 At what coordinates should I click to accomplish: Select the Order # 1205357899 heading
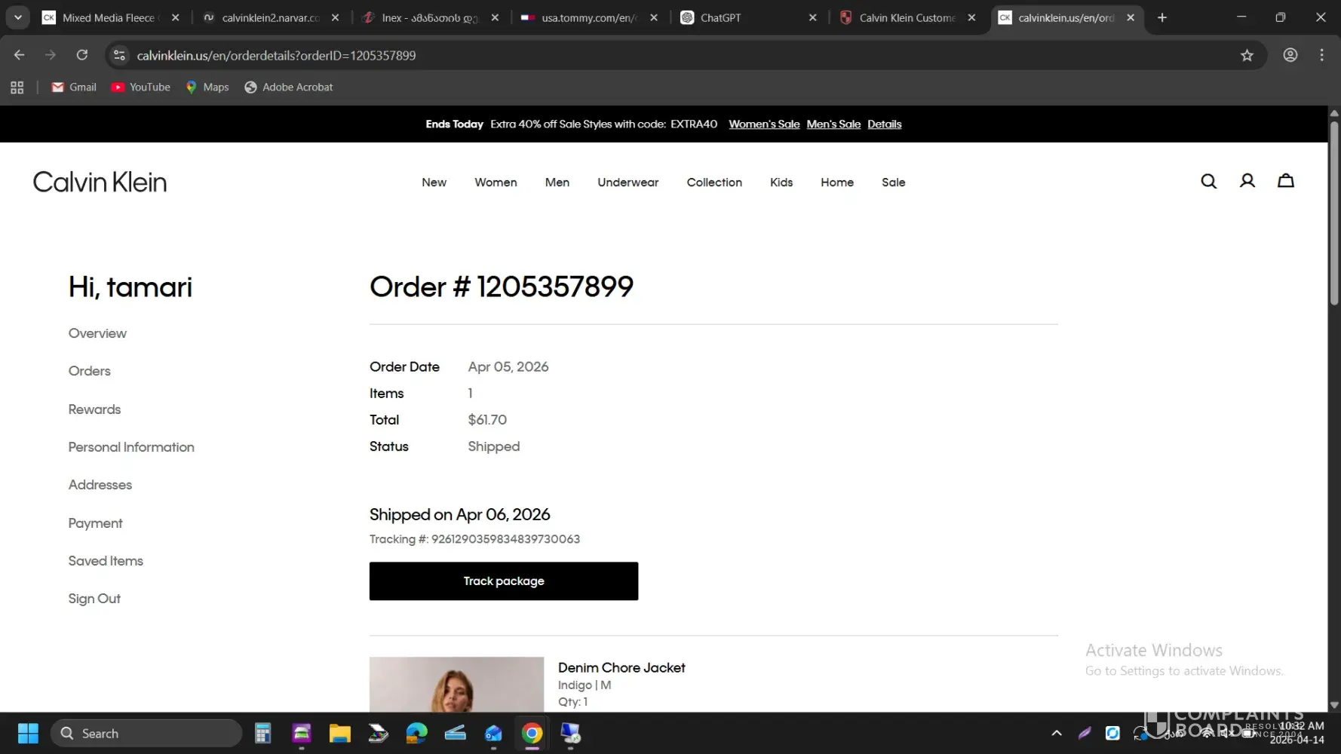click(502, 287)
